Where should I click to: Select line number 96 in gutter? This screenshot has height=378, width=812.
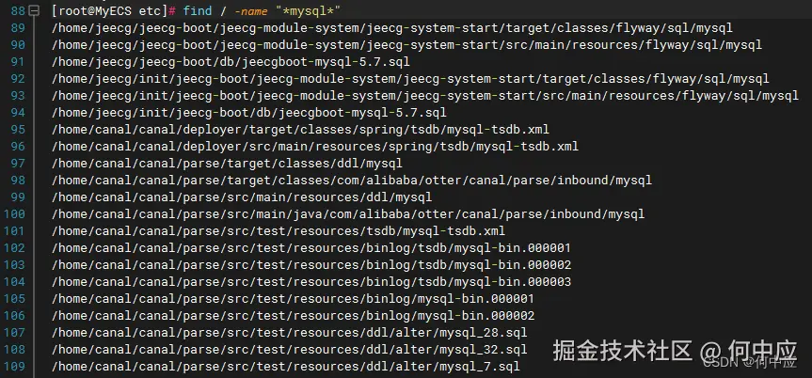(18, 147)
